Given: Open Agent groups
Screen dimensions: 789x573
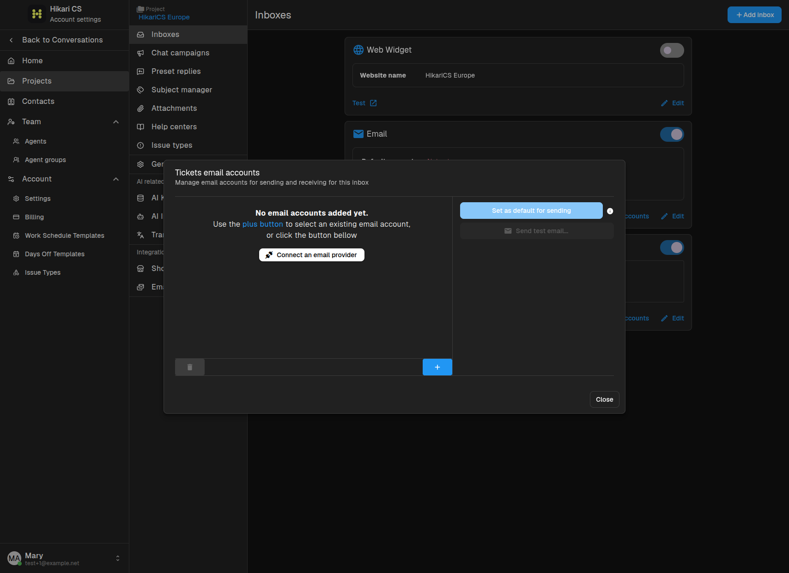Looking at the screenshot, I should [x=64, y=160].
